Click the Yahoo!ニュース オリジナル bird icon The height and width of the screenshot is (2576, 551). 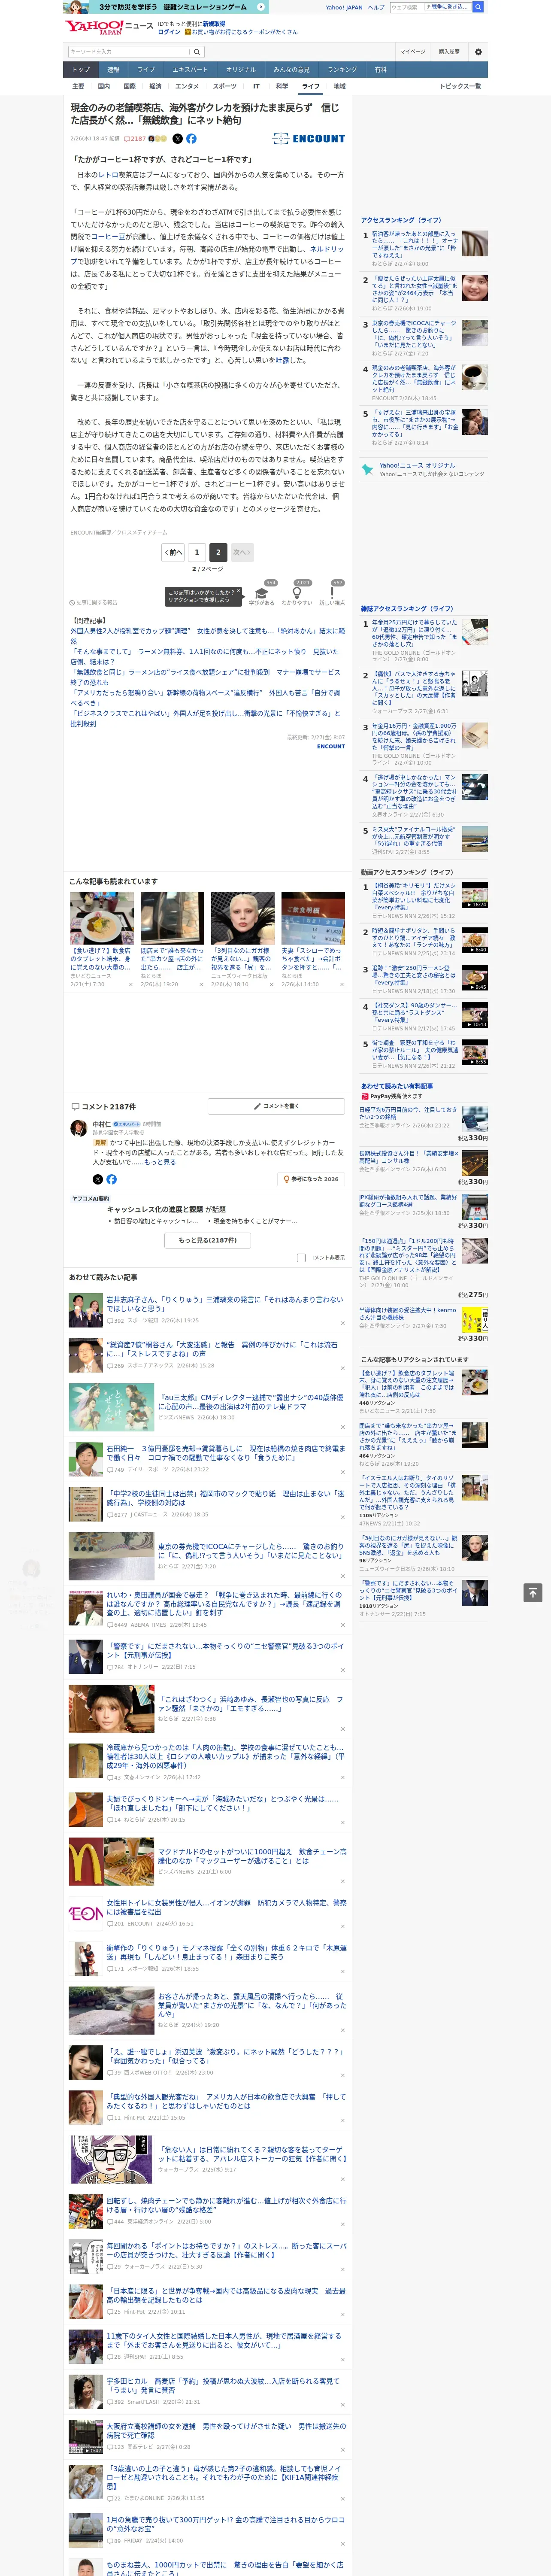(368, 469)
